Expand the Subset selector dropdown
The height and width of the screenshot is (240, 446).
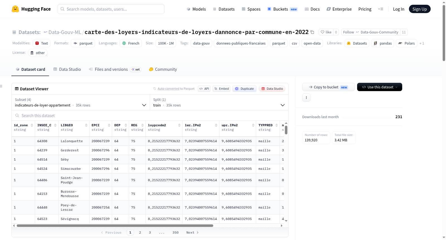coord(81,102)
